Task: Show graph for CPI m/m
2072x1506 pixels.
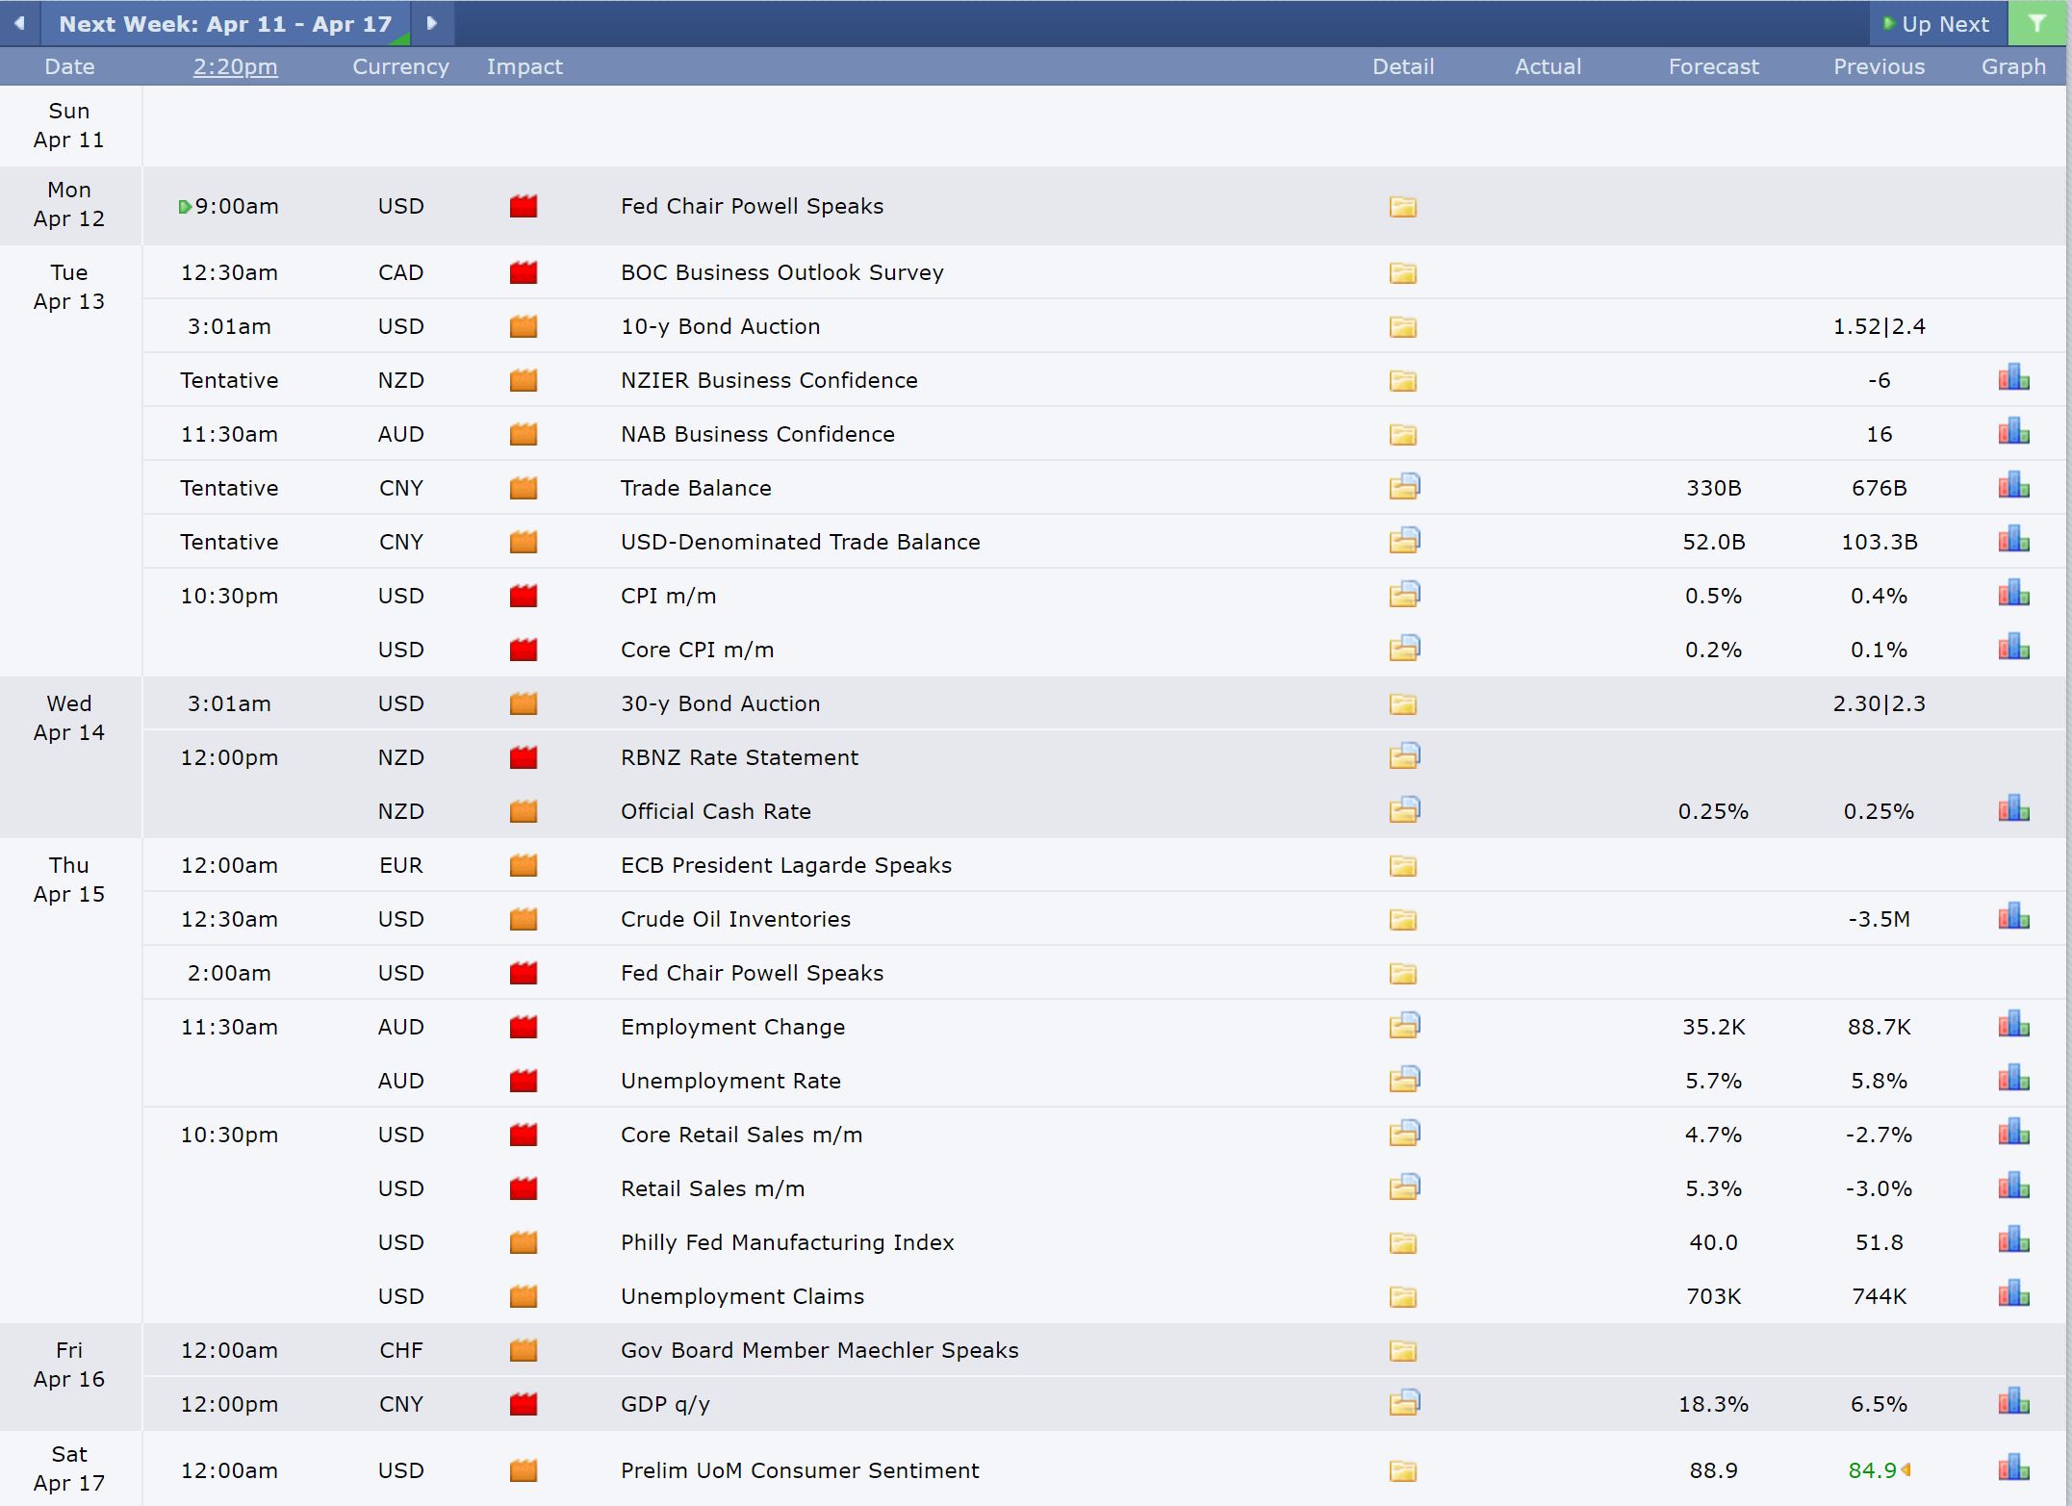Action: pyautogui.click(x=2013, y=594)
